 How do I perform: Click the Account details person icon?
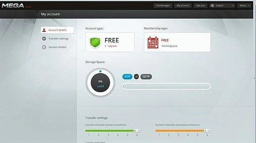[44, 30]
